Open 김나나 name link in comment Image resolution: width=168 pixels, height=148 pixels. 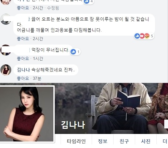coord(23,70)
